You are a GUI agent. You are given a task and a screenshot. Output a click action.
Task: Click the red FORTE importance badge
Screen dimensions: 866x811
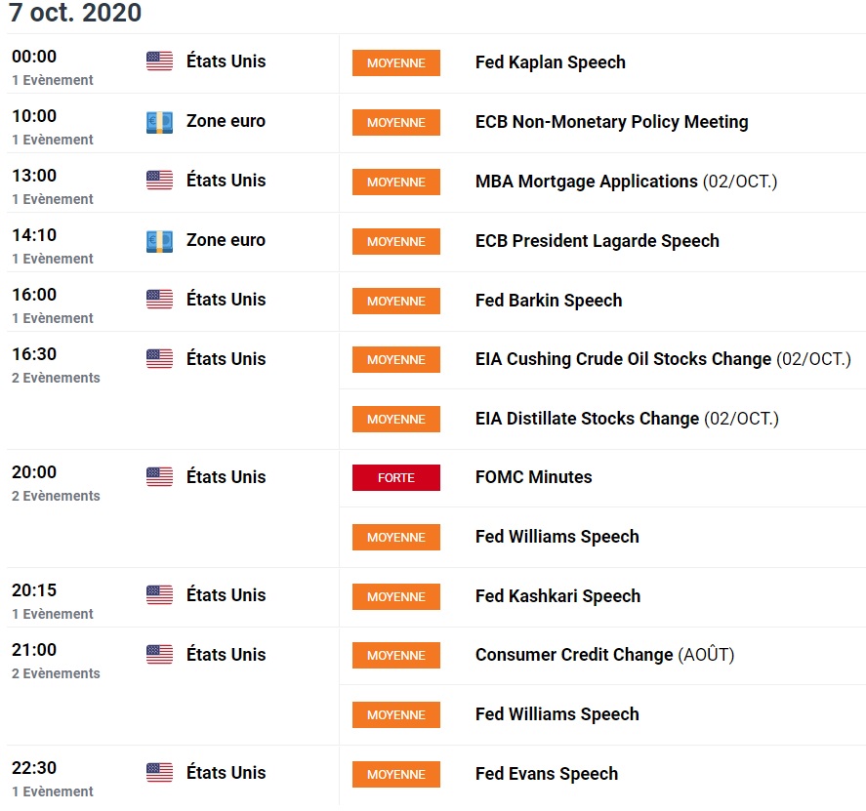point(395,477)
